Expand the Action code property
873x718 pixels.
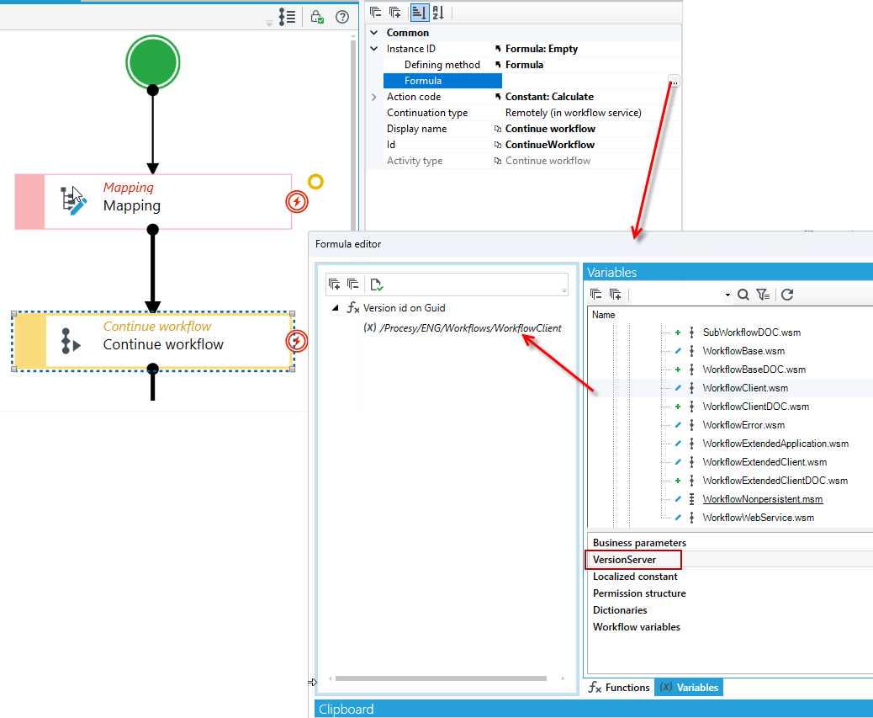[x=374, y=97]
